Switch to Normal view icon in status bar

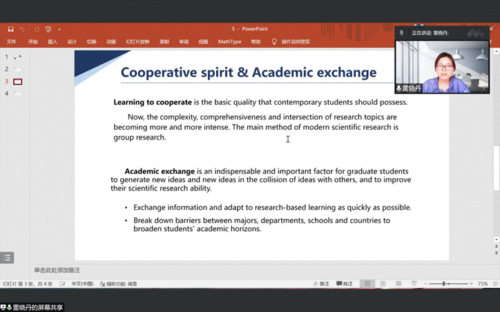(x=367, y=284)
